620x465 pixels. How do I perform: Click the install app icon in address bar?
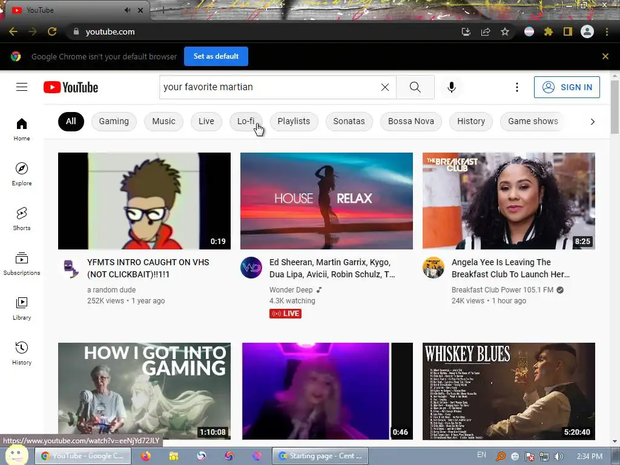click(x=466, y=31)
